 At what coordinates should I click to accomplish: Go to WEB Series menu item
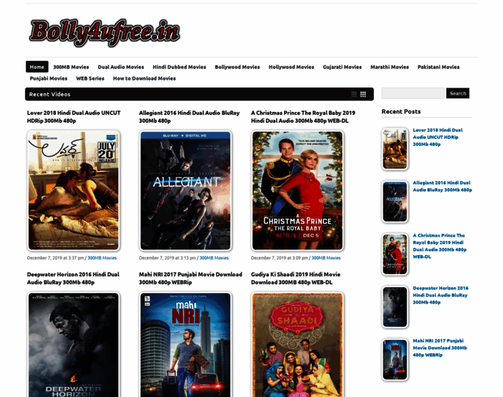click(x=90, y=79)
